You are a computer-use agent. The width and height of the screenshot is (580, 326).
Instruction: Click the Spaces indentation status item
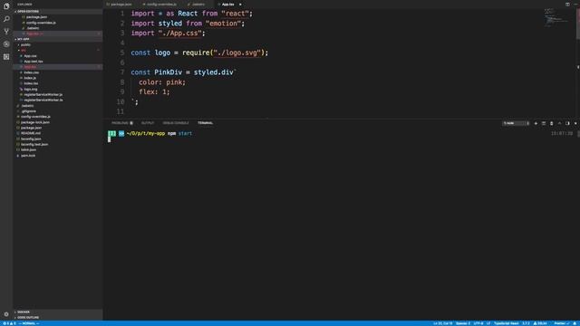[x=463, y=323]
